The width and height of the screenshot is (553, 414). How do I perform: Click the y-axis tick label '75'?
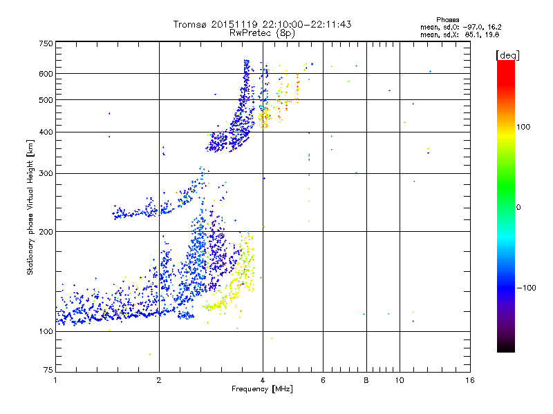[x=48, y=370]
